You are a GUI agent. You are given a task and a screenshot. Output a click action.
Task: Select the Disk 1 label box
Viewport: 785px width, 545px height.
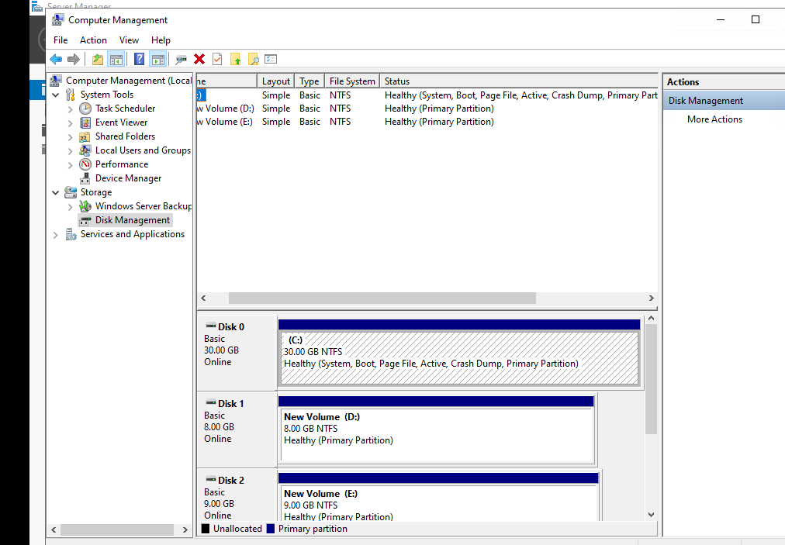(x=237, y=430)
